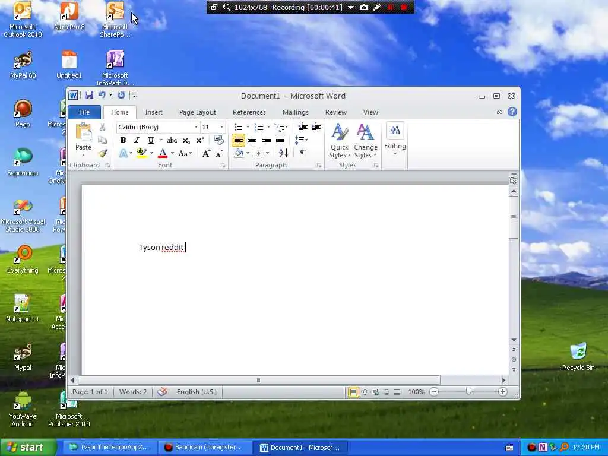Click the Change Styles icon
608x456 pixels.
pos(365,141)
